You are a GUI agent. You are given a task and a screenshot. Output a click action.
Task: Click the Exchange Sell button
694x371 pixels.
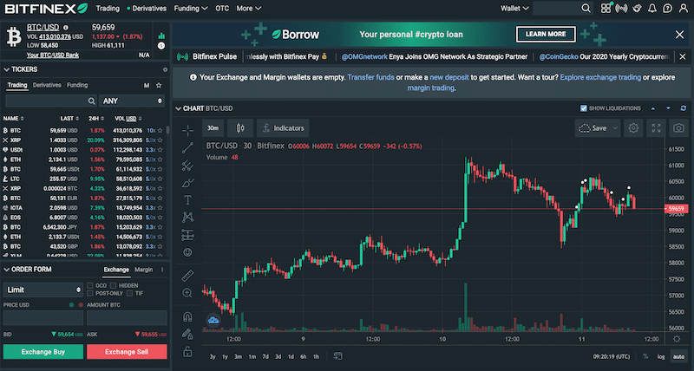[x=127, y=352]
